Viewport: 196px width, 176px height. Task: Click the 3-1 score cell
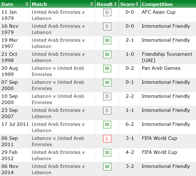(x=130, y=138)
